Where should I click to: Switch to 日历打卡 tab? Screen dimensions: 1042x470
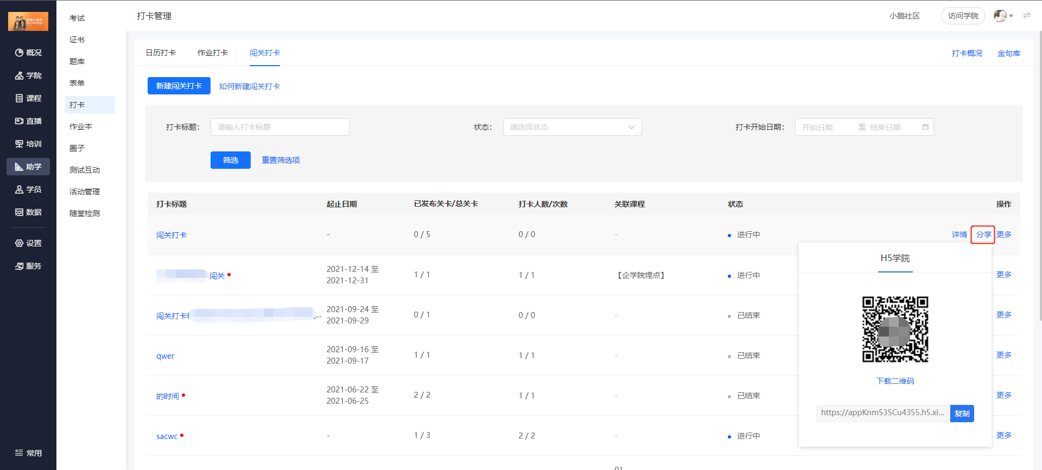pos(161,53)
